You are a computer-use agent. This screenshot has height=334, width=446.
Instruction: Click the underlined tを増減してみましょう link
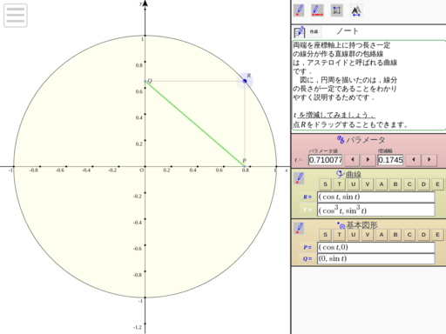coord(334,115)
